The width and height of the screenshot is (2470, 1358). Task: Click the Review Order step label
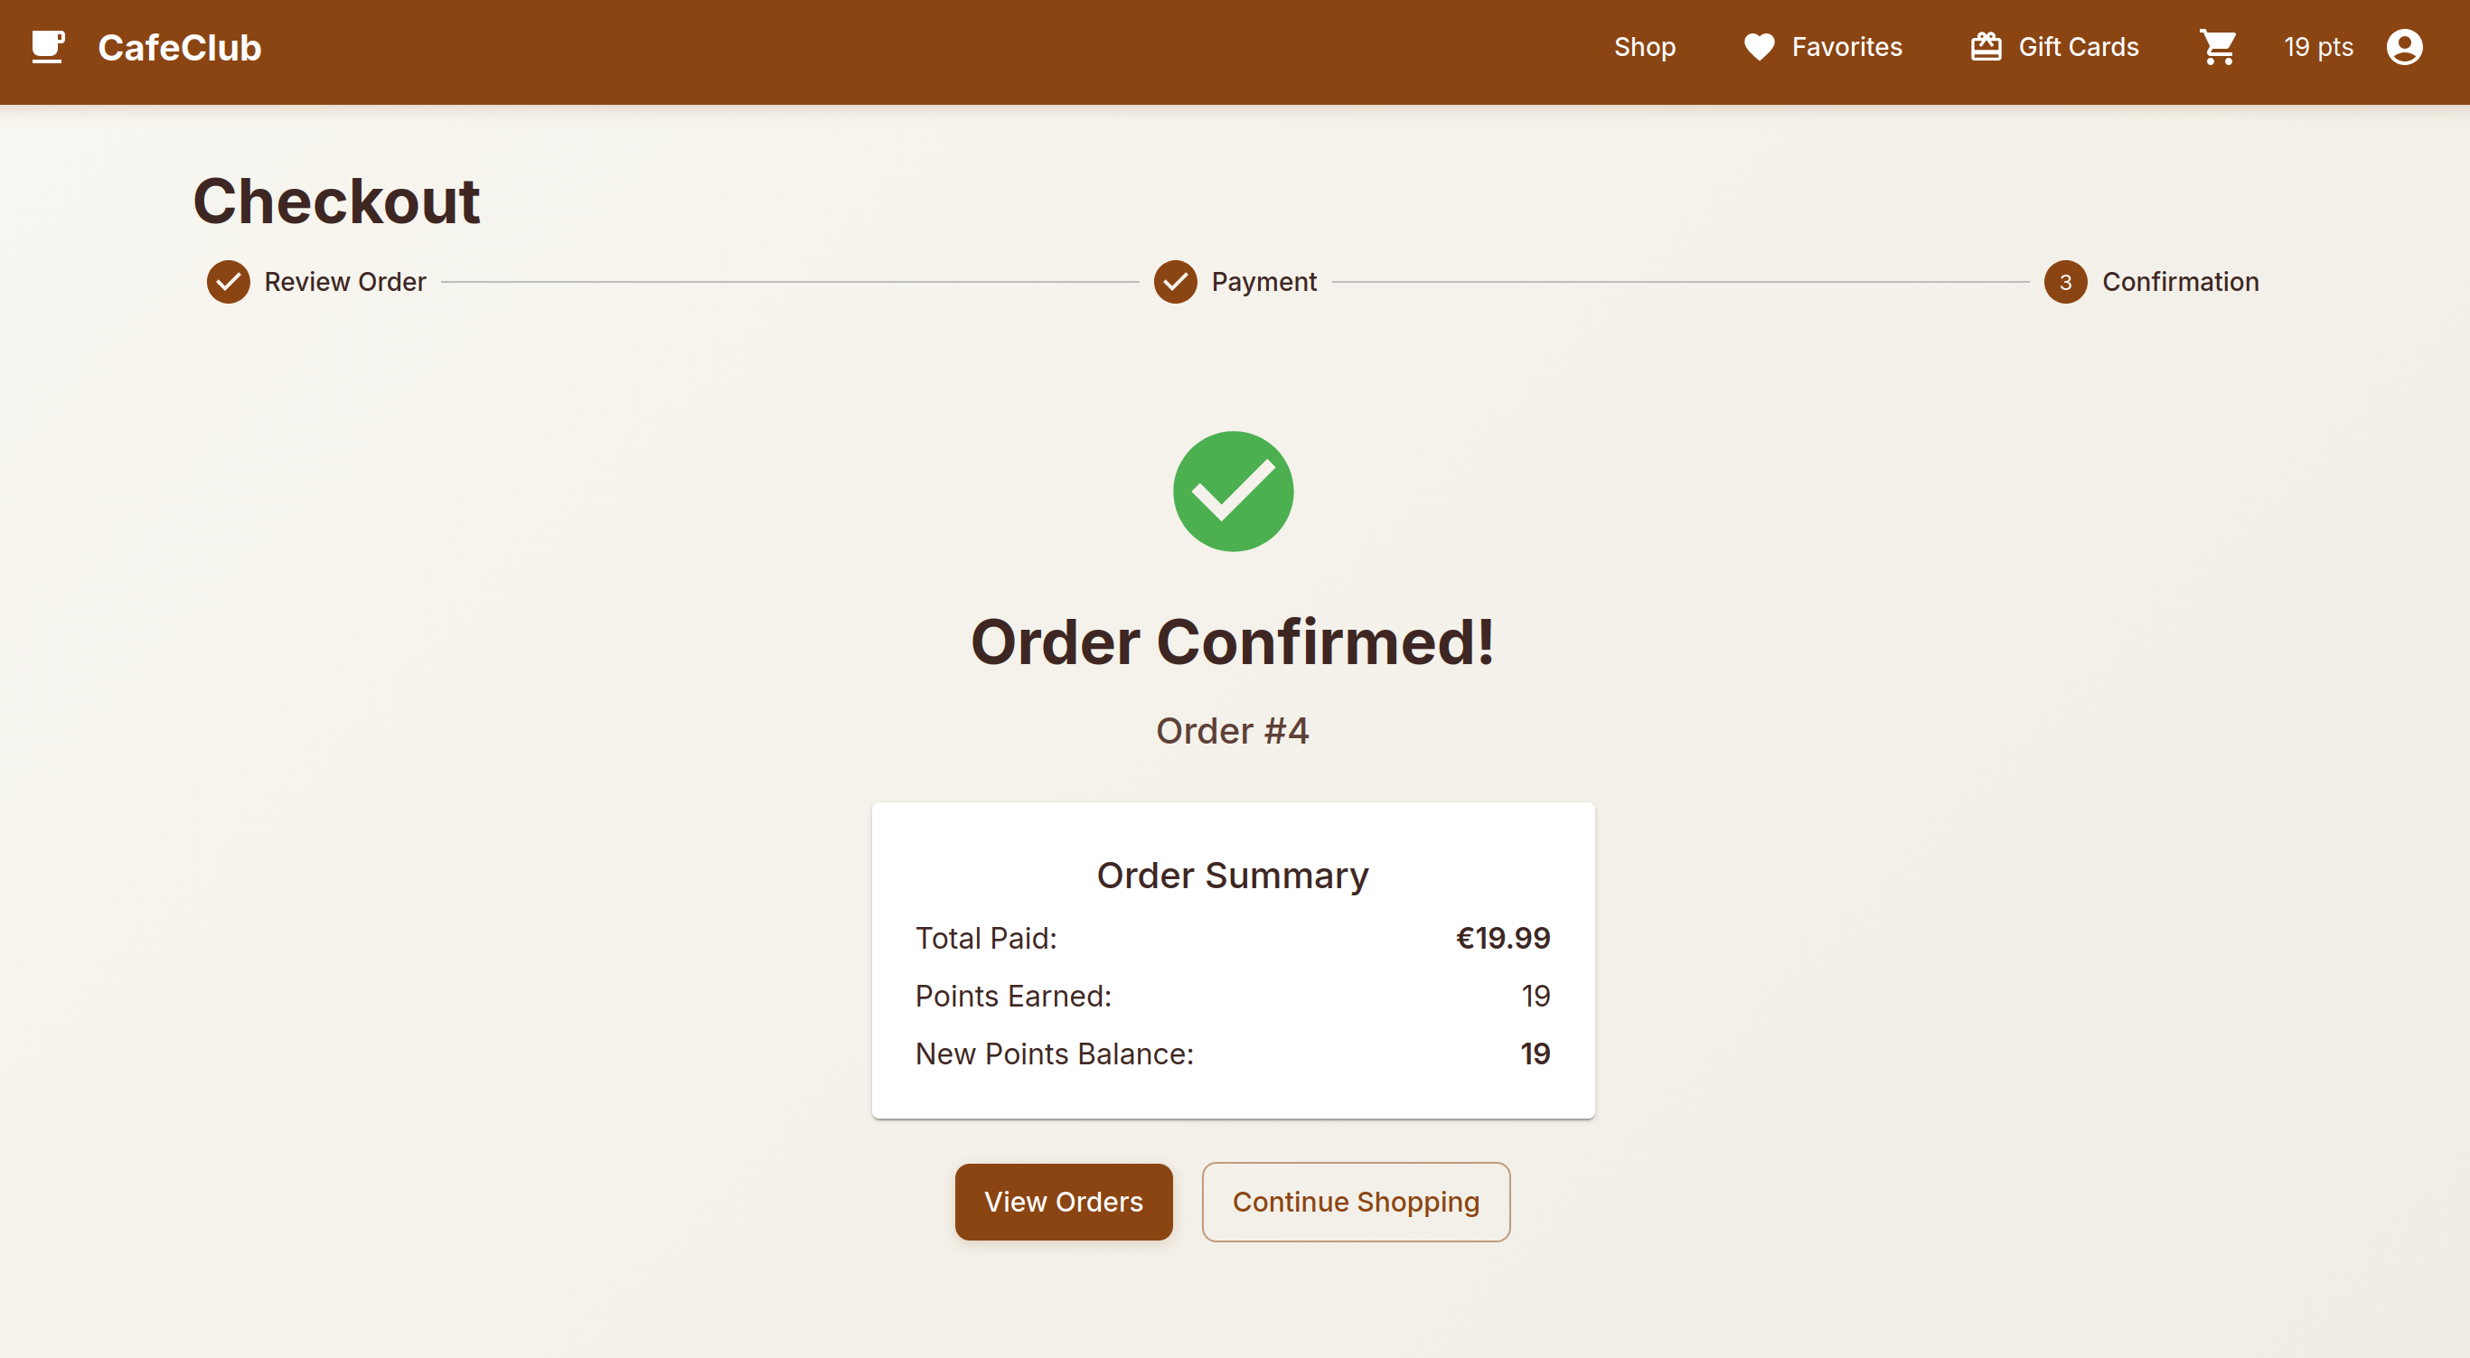[345, 282]
